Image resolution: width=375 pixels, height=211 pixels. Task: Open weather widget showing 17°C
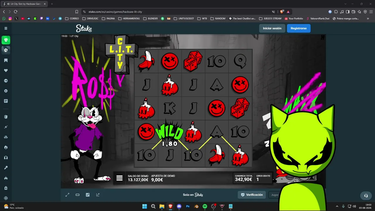pos(14,206)
